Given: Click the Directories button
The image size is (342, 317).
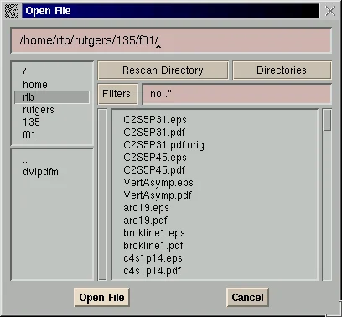Looking at the screenshot, I should click(282, 70).
